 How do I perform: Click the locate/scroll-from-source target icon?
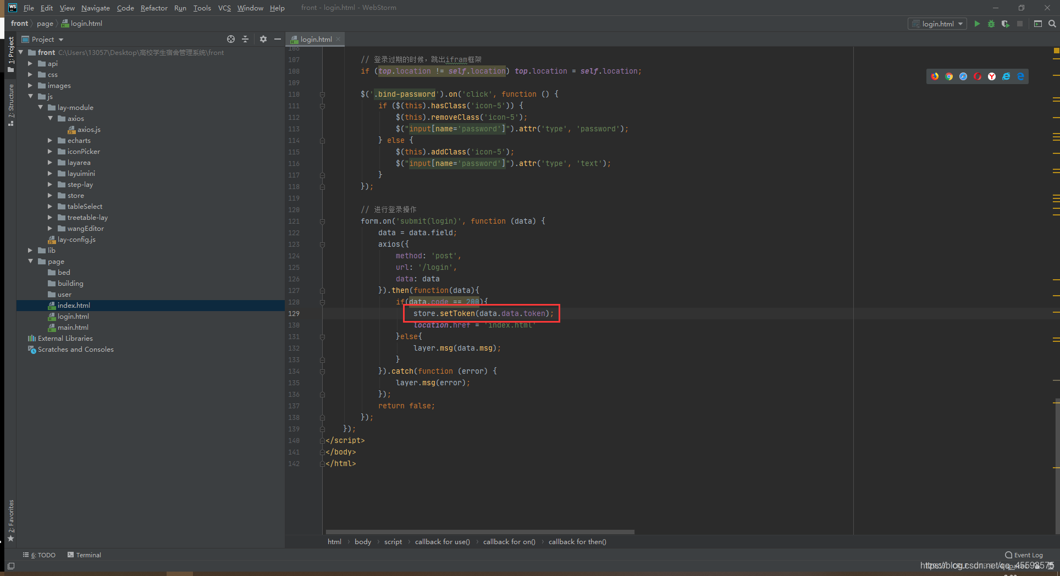(231, 39)
